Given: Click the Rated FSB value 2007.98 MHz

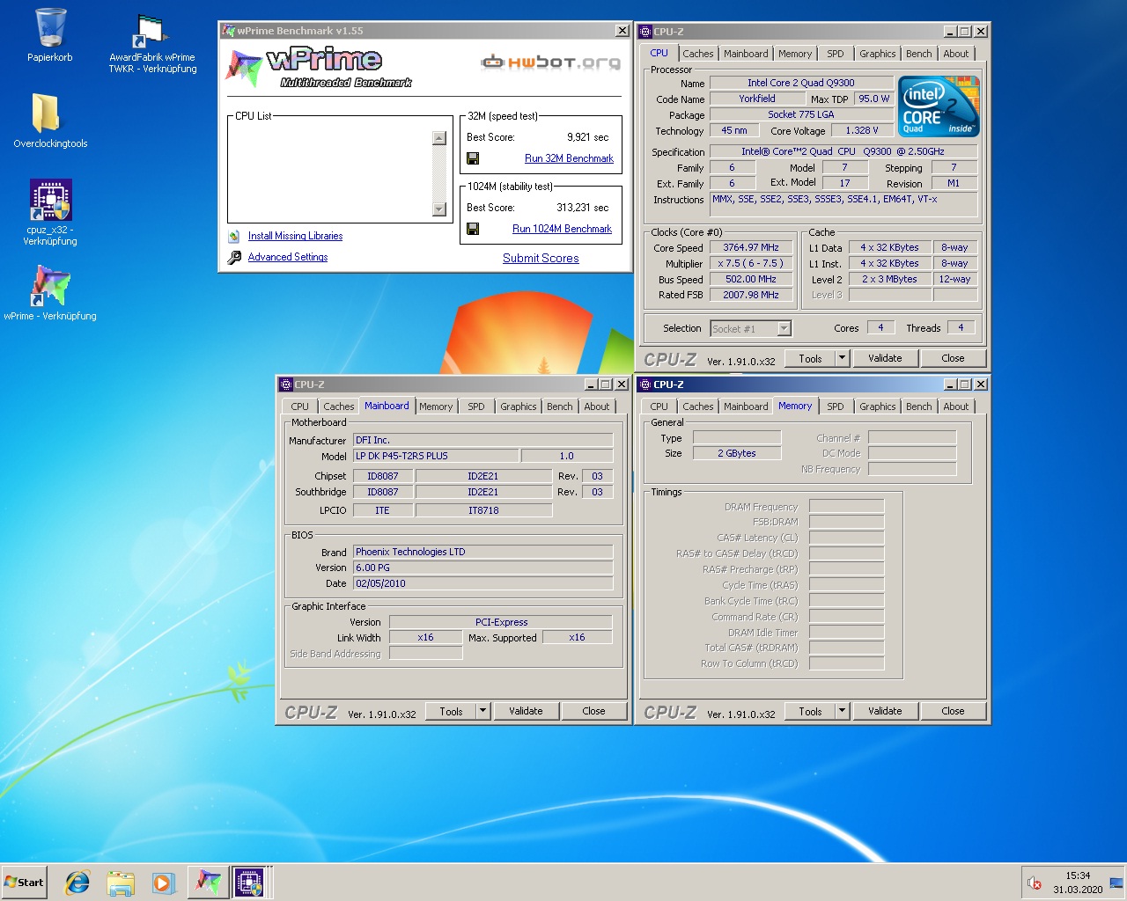Looking at the screenshot, I should 751,295.
